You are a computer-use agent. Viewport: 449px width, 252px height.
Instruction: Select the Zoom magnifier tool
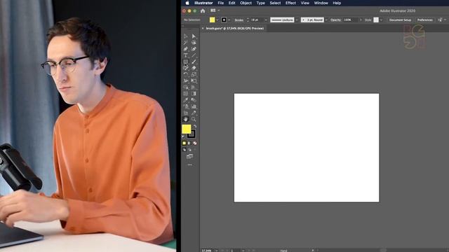194,119
